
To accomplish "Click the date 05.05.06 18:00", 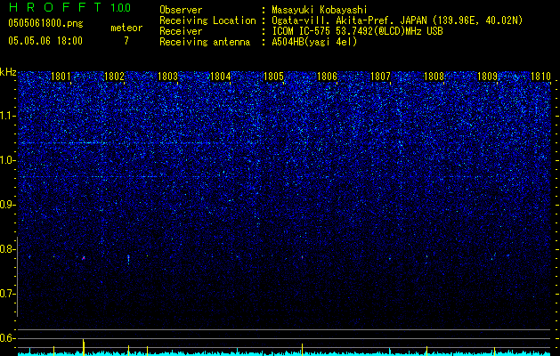I will 45,41.
